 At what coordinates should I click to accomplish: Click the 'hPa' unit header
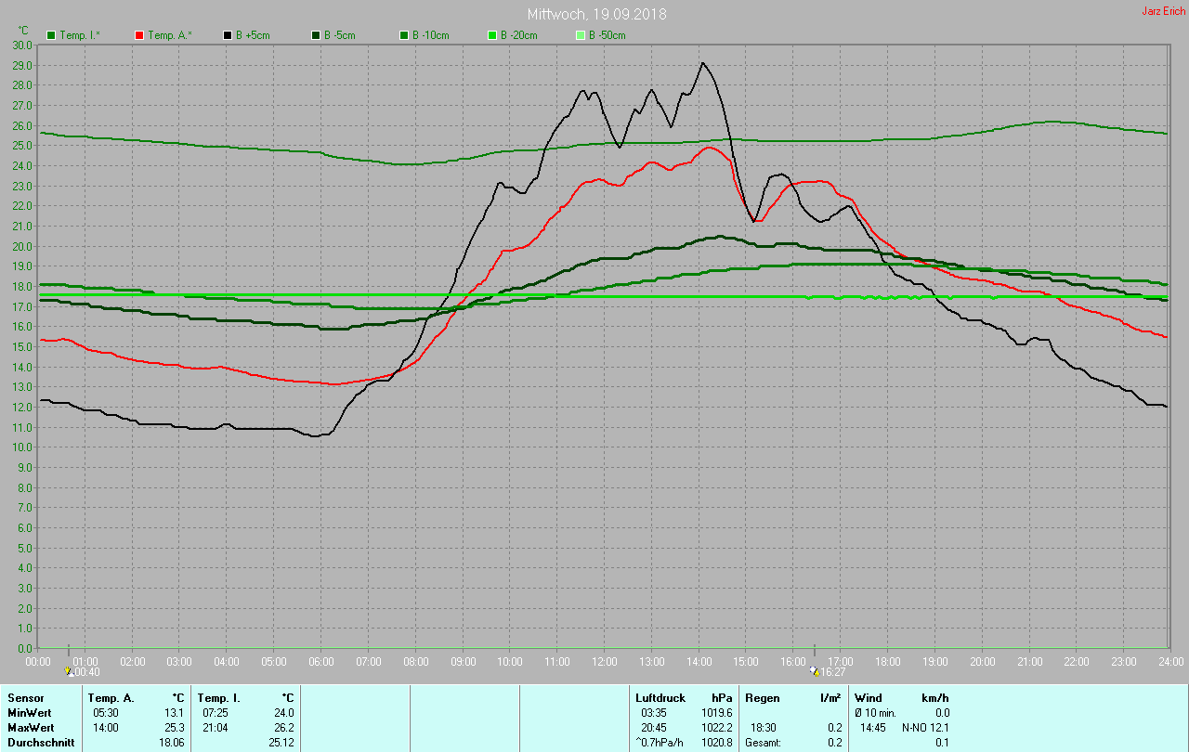click(722, 698)
